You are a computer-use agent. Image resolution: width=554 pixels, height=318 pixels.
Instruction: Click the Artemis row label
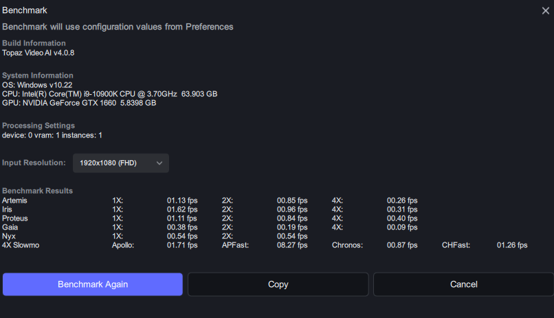pyautogui.click(x=16, y=201)
